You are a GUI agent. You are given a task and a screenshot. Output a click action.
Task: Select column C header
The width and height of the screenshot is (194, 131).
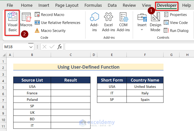pos(71,55)
